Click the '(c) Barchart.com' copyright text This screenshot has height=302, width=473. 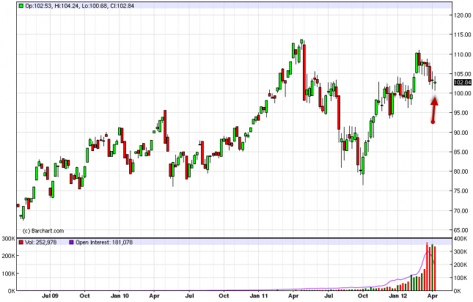43,231
